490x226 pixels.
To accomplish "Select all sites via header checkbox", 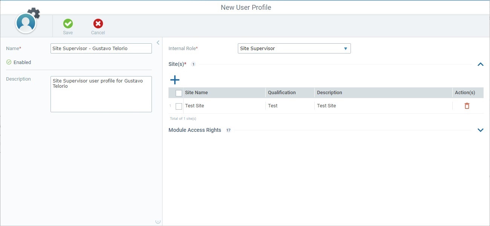I will pyautogui.click(x=179, y=92).
